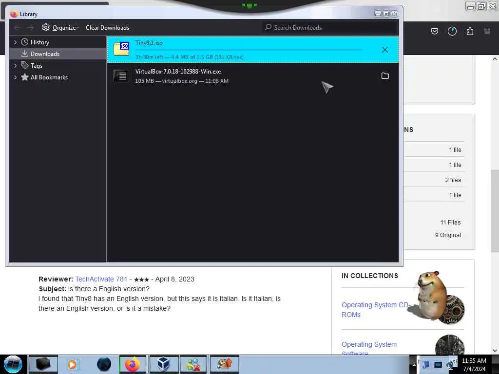Click the monitor icon in system tray

(438, 365)
